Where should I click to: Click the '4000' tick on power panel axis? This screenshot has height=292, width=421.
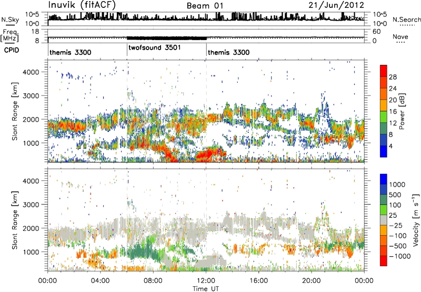coord(31,72)
